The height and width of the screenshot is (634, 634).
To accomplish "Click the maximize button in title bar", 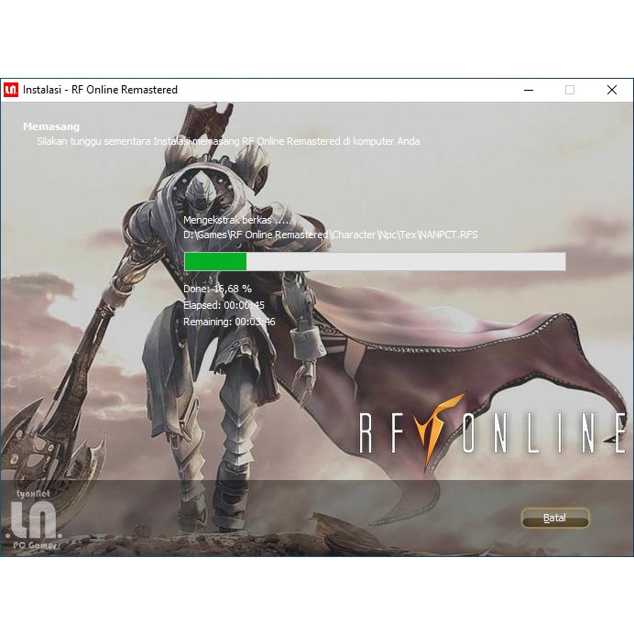I will pyautogui.click(x=570, y=90).
